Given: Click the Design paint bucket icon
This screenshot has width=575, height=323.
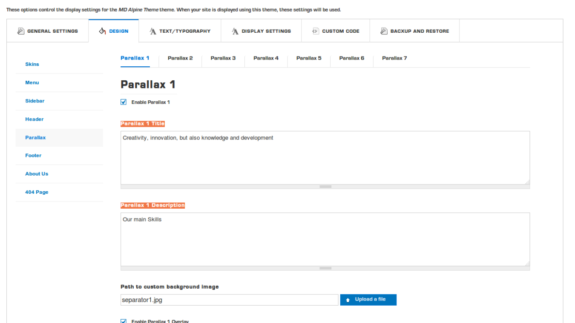Looking at the screenshot, I should pos(102,31).
